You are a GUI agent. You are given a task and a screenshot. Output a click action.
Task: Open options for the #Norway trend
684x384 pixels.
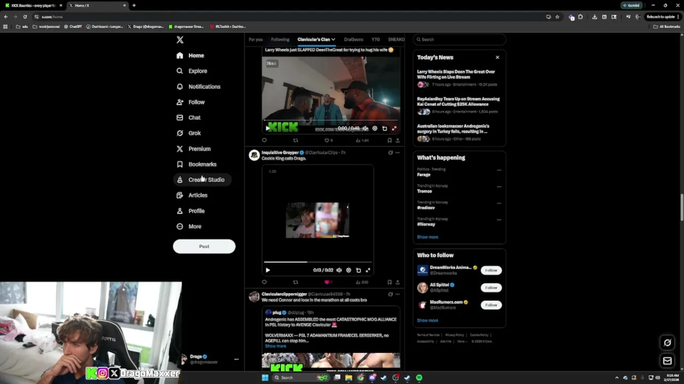(499, 220)
